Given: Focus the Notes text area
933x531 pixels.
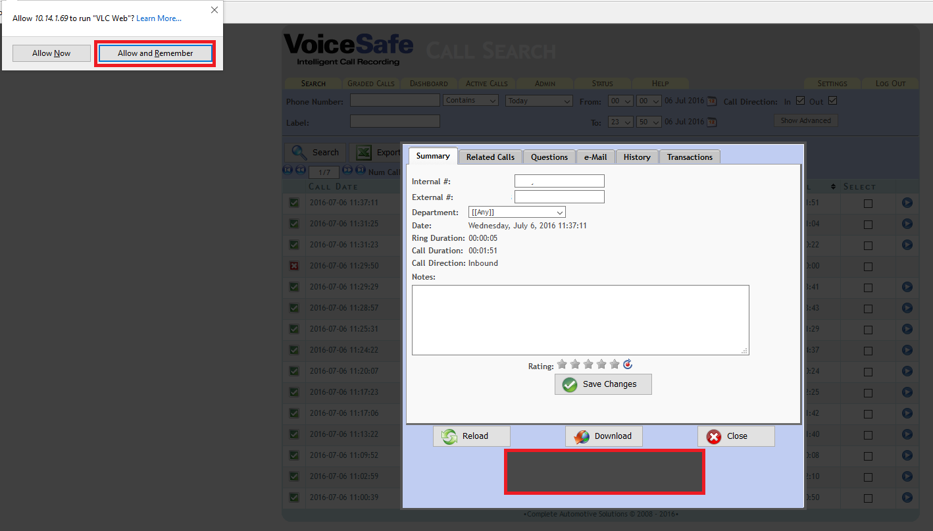Looking at the screenshot, I should click(580, 320).
